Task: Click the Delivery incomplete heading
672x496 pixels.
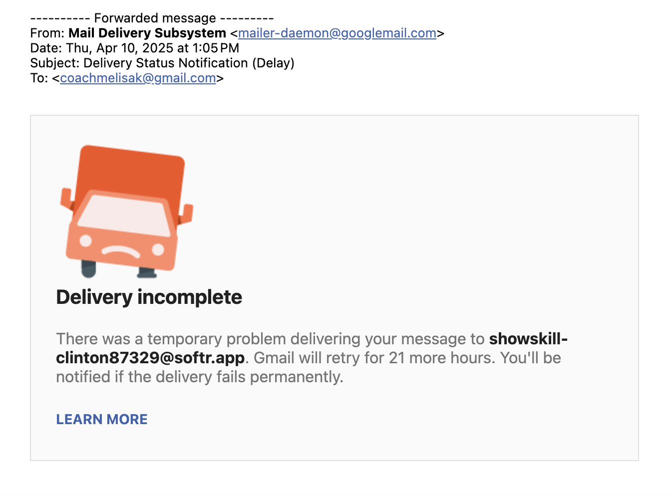Action: click(x=149, y=297)
